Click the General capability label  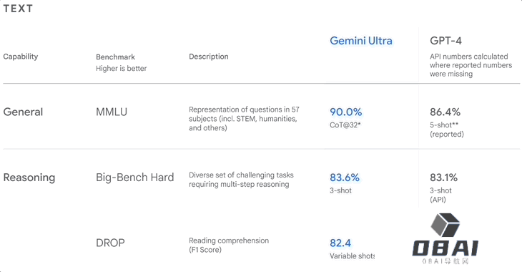[x=23, y=112]
